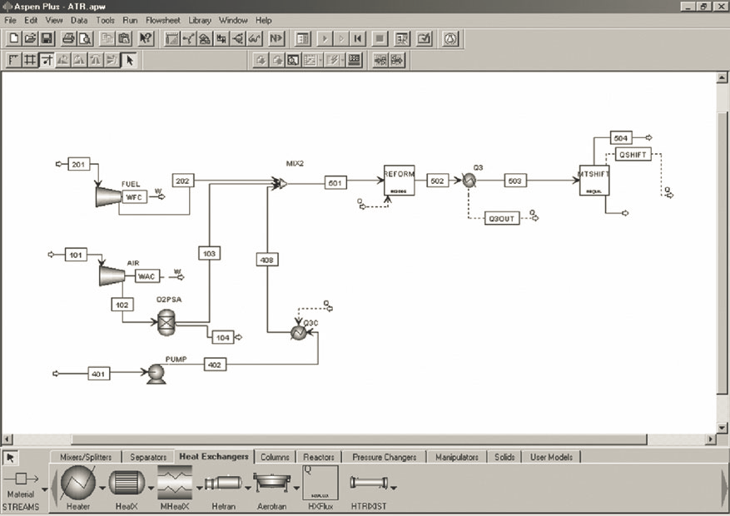Toggle the grid display toolbar button

pos(30,60)
